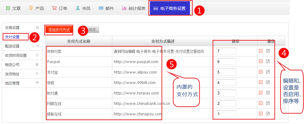Toggle the enable checkbox for 银联在线
The image size is (304, 124).
[261, 114]
